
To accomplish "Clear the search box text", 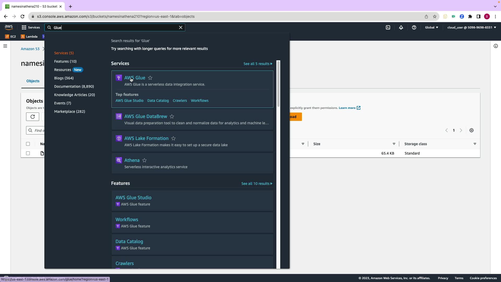I will tap(181, 27).
